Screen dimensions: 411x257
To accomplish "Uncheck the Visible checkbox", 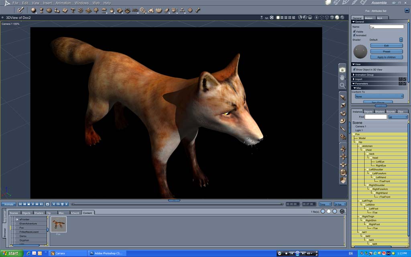I will pyautogui.click(x=354, y=31).
